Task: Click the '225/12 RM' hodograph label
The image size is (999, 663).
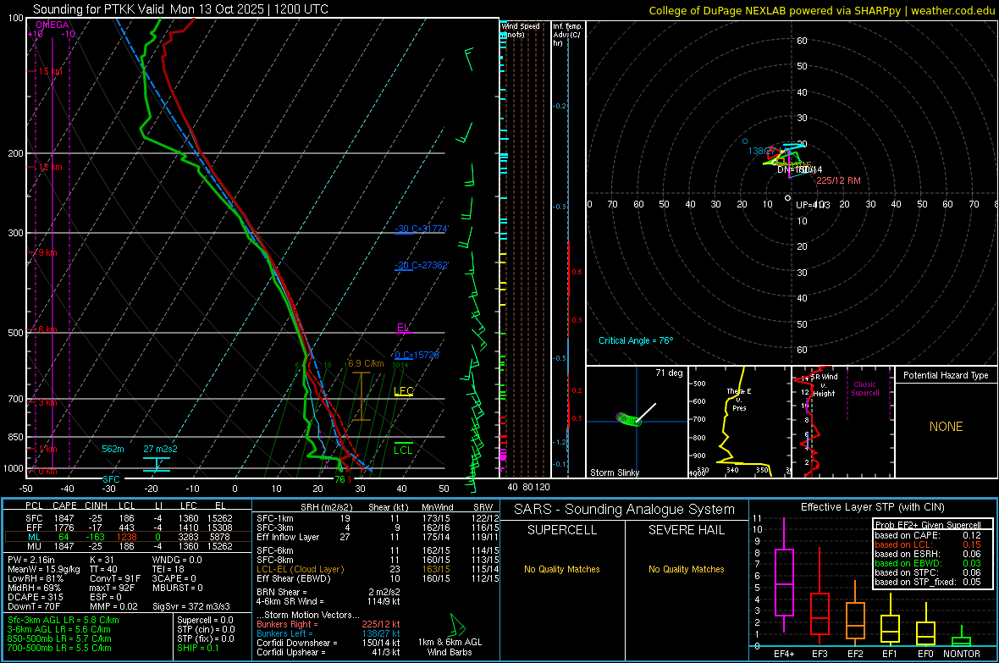Action: 838,180
